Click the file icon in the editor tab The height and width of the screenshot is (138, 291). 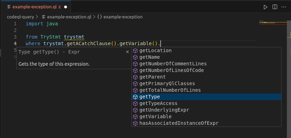pyautogui.click(x=9, y=7)
